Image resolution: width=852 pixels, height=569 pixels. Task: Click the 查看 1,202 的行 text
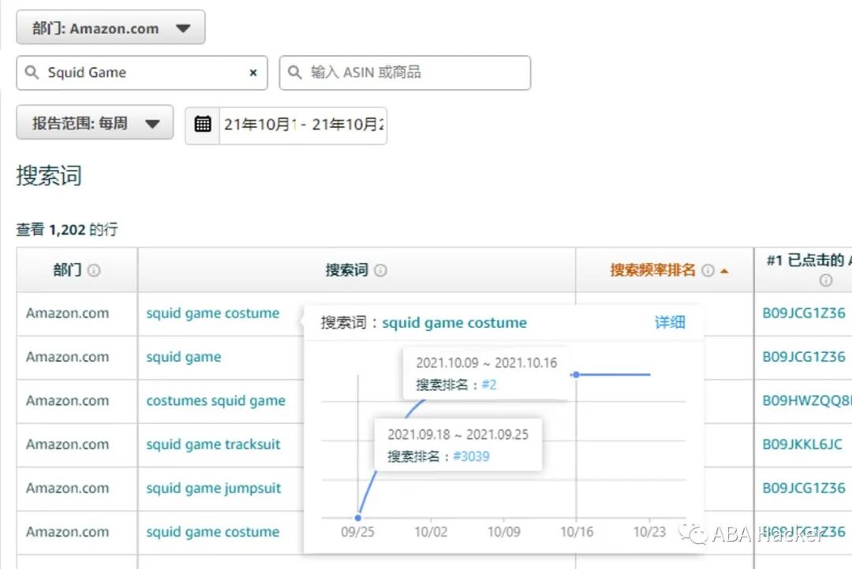click(66, 229)
